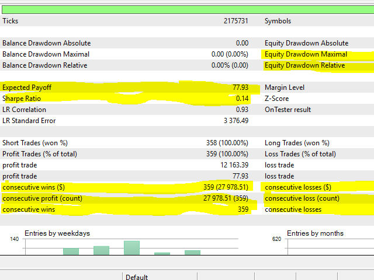Click the Default status bar cell
The image size is (374, 280).
pos(137,277)
